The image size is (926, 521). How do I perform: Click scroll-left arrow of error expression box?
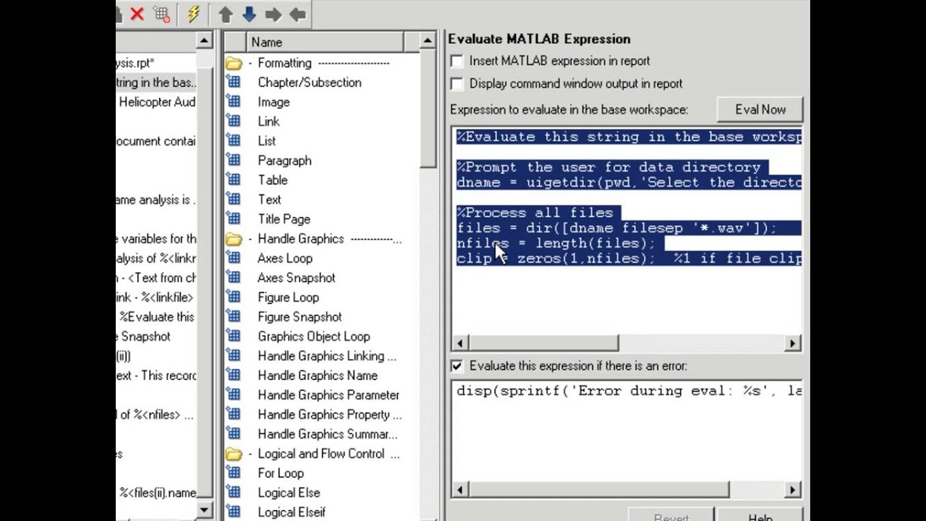tap(461, 490)
